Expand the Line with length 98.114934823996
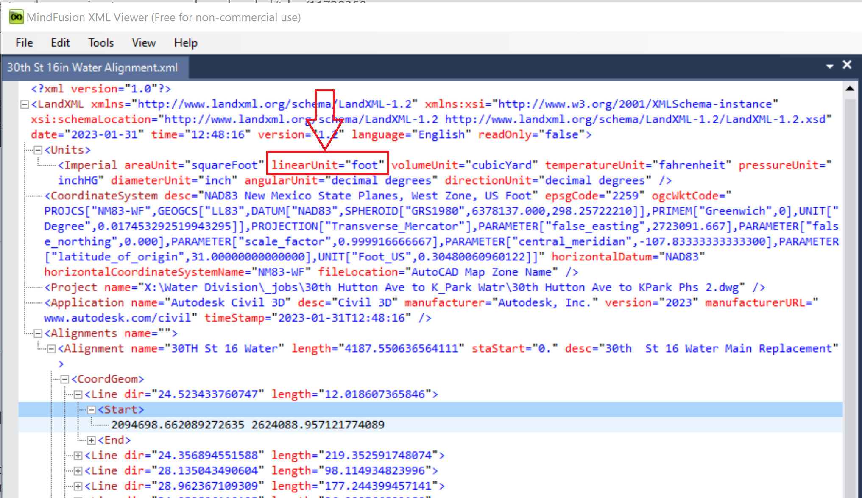Screen dimensions: 862x498 point(78,470)
